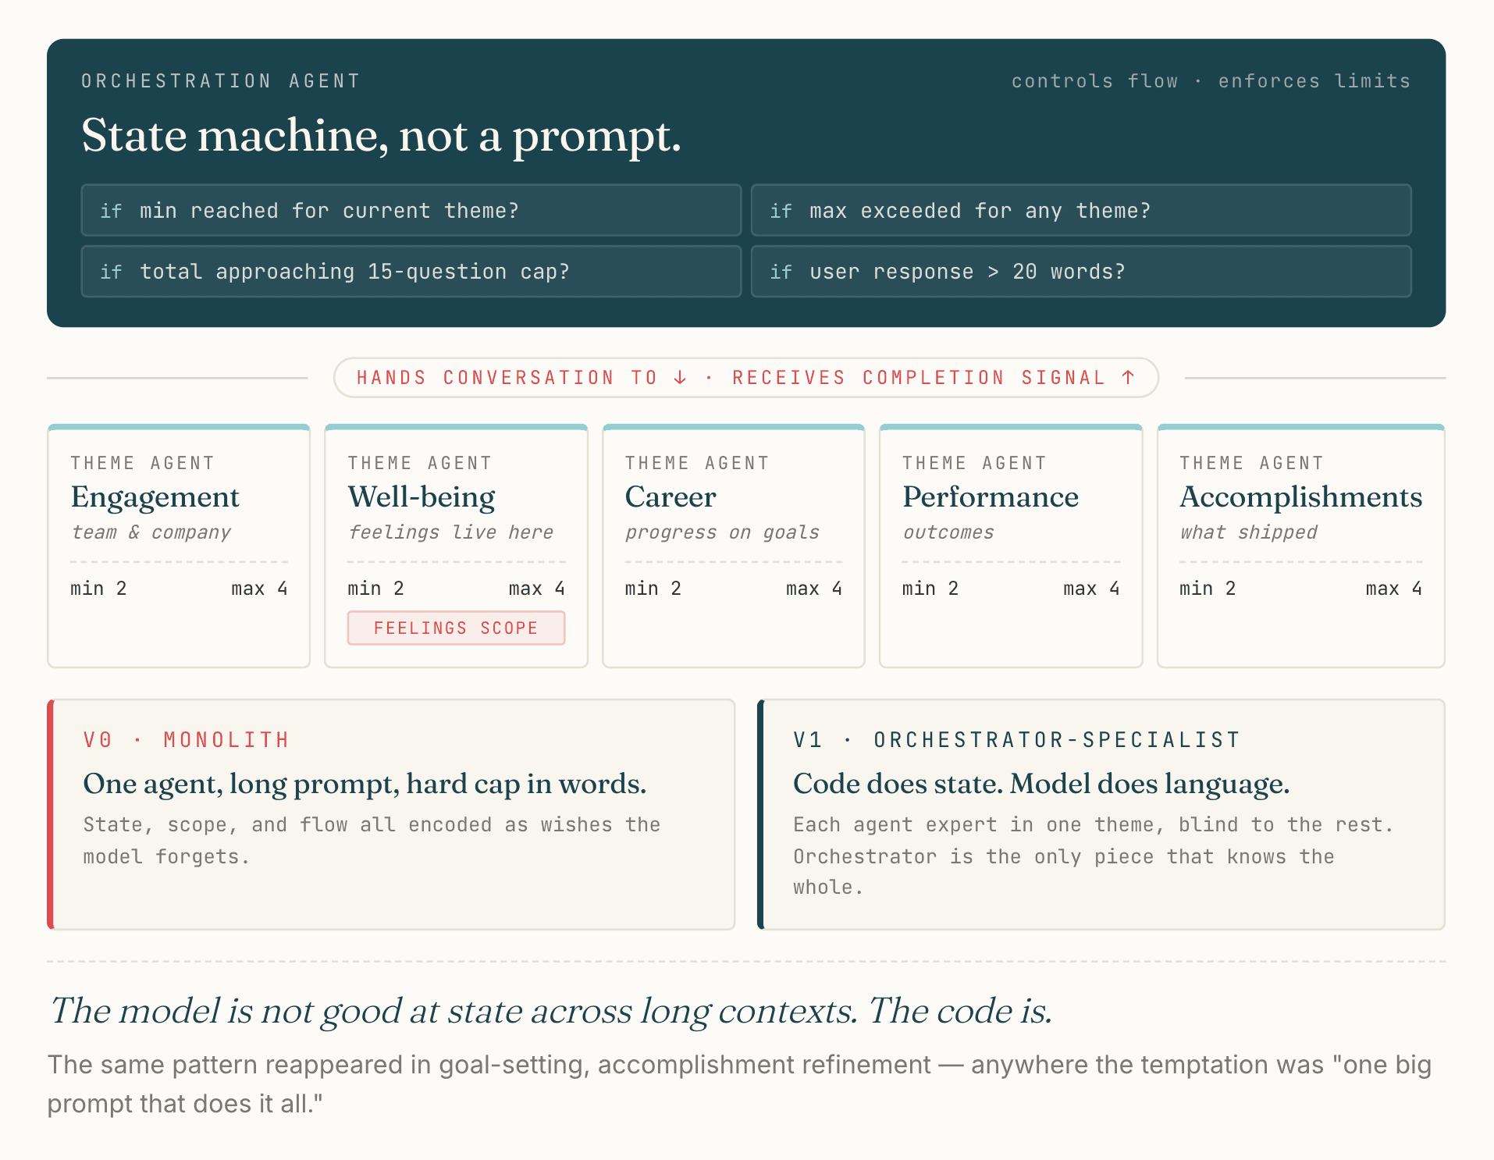
Task: Click 'max 4' in the Performance card
Action: pos(1091,589)
